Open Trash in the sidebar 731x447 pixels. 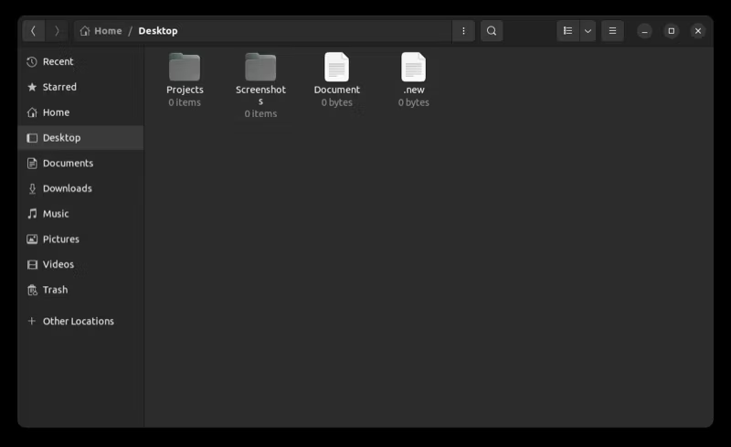pyautogui.click(x=80, y=290)
